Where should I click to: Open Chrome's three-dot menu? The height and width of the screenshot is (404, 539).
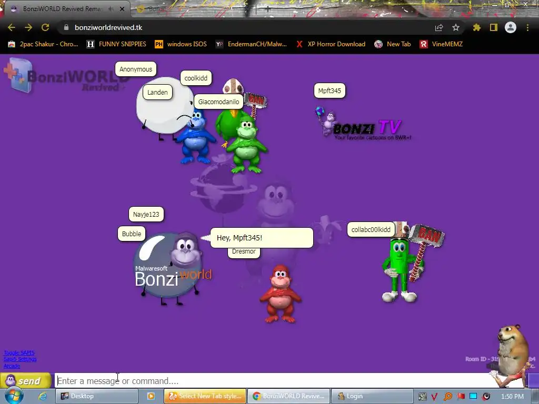527,27
